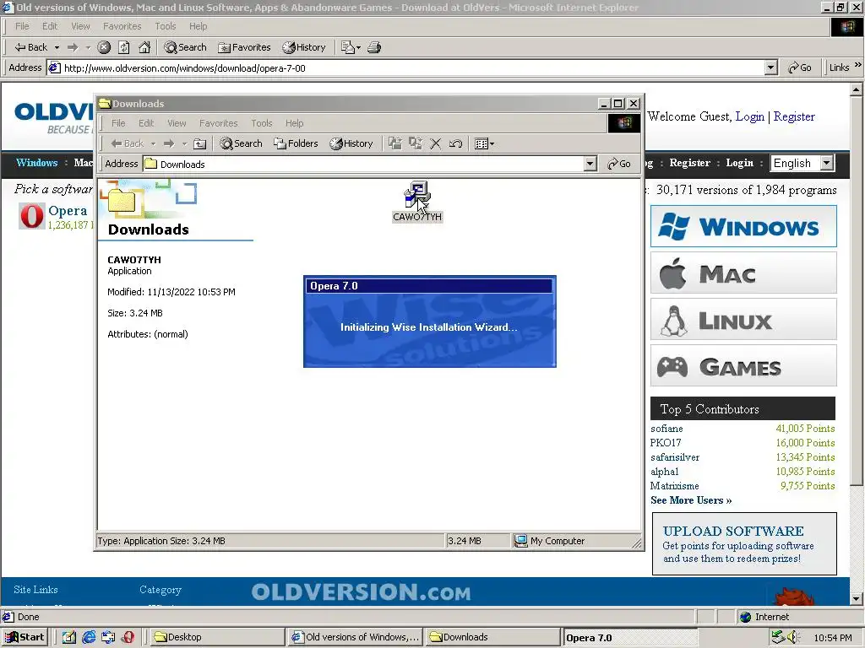This screenshot has width=865, height=648.
Task: Click the Games category banner
Action: click(x=743, y=365)
